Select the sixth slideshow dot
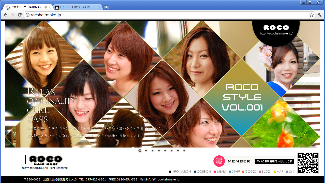This screenshot has height=183, width=325. (172, 151)
